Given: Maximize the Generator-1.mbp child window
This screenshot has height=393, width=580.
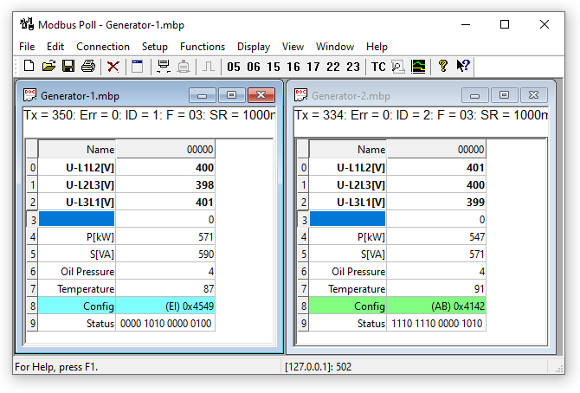Looking at the screenshot, I should pos(231,95).
